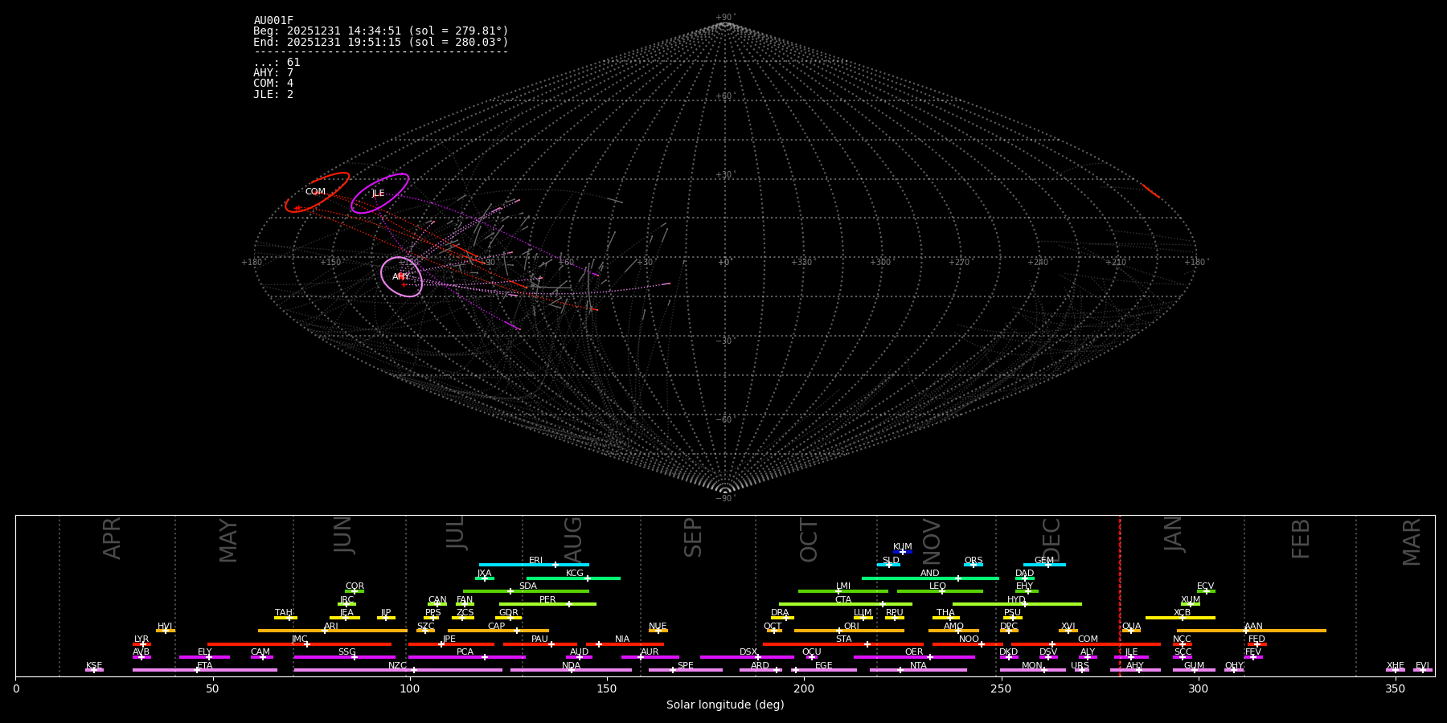Click the AUG month label
The height and width of the screenshot is (723, 1447).
pyautogui.click(x=573, y=541)
